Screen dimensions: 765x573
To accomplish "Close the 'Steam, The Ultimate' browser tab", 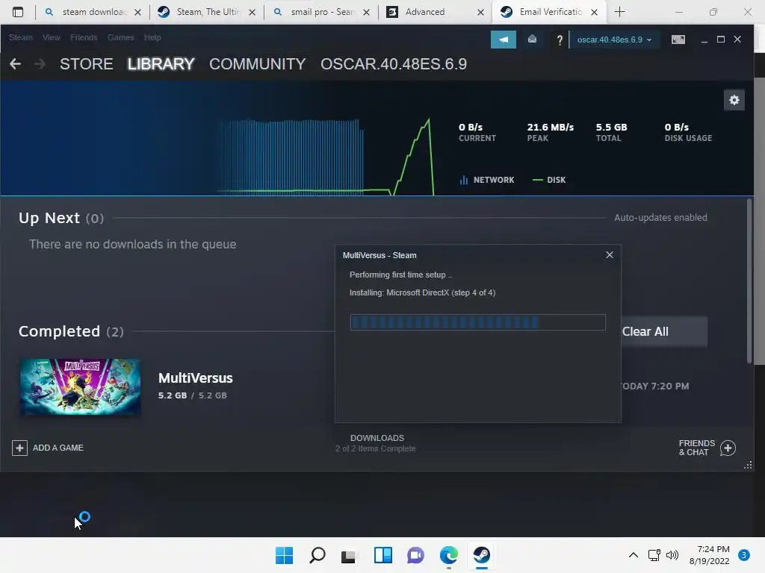I will (253, 12).
